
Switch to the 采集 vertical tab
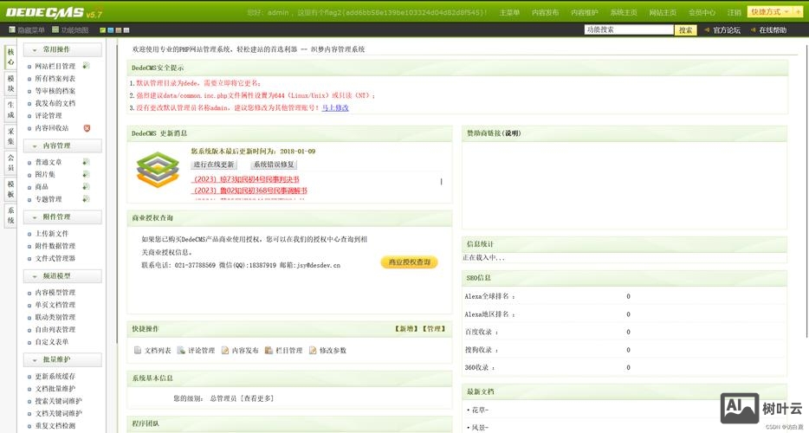(11, 136)
